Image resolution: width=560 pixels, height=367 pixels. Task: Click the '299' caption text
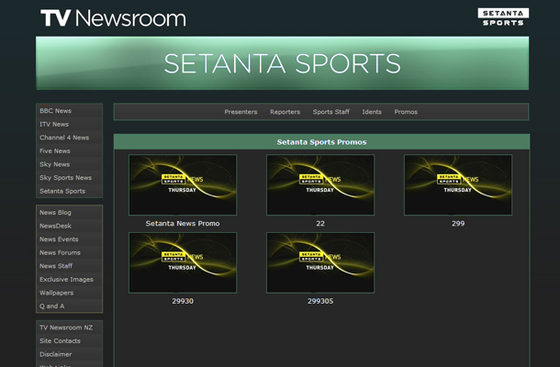point(458,224)
